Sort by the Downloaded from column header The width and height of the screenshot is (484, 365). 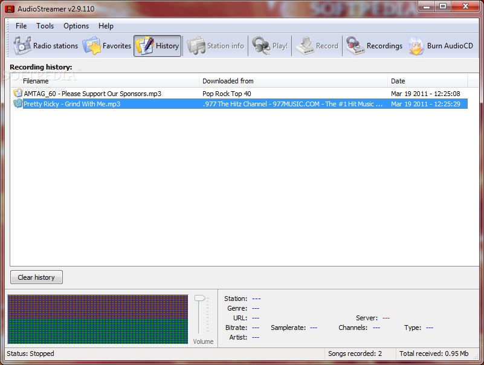pyautogui.click(x=293, y=81)
